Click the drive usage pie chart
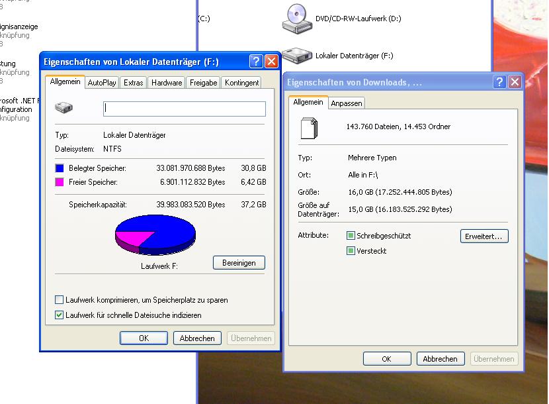Image resolution: width=549 pixels, height=404 pixels. tap(155, 235)
